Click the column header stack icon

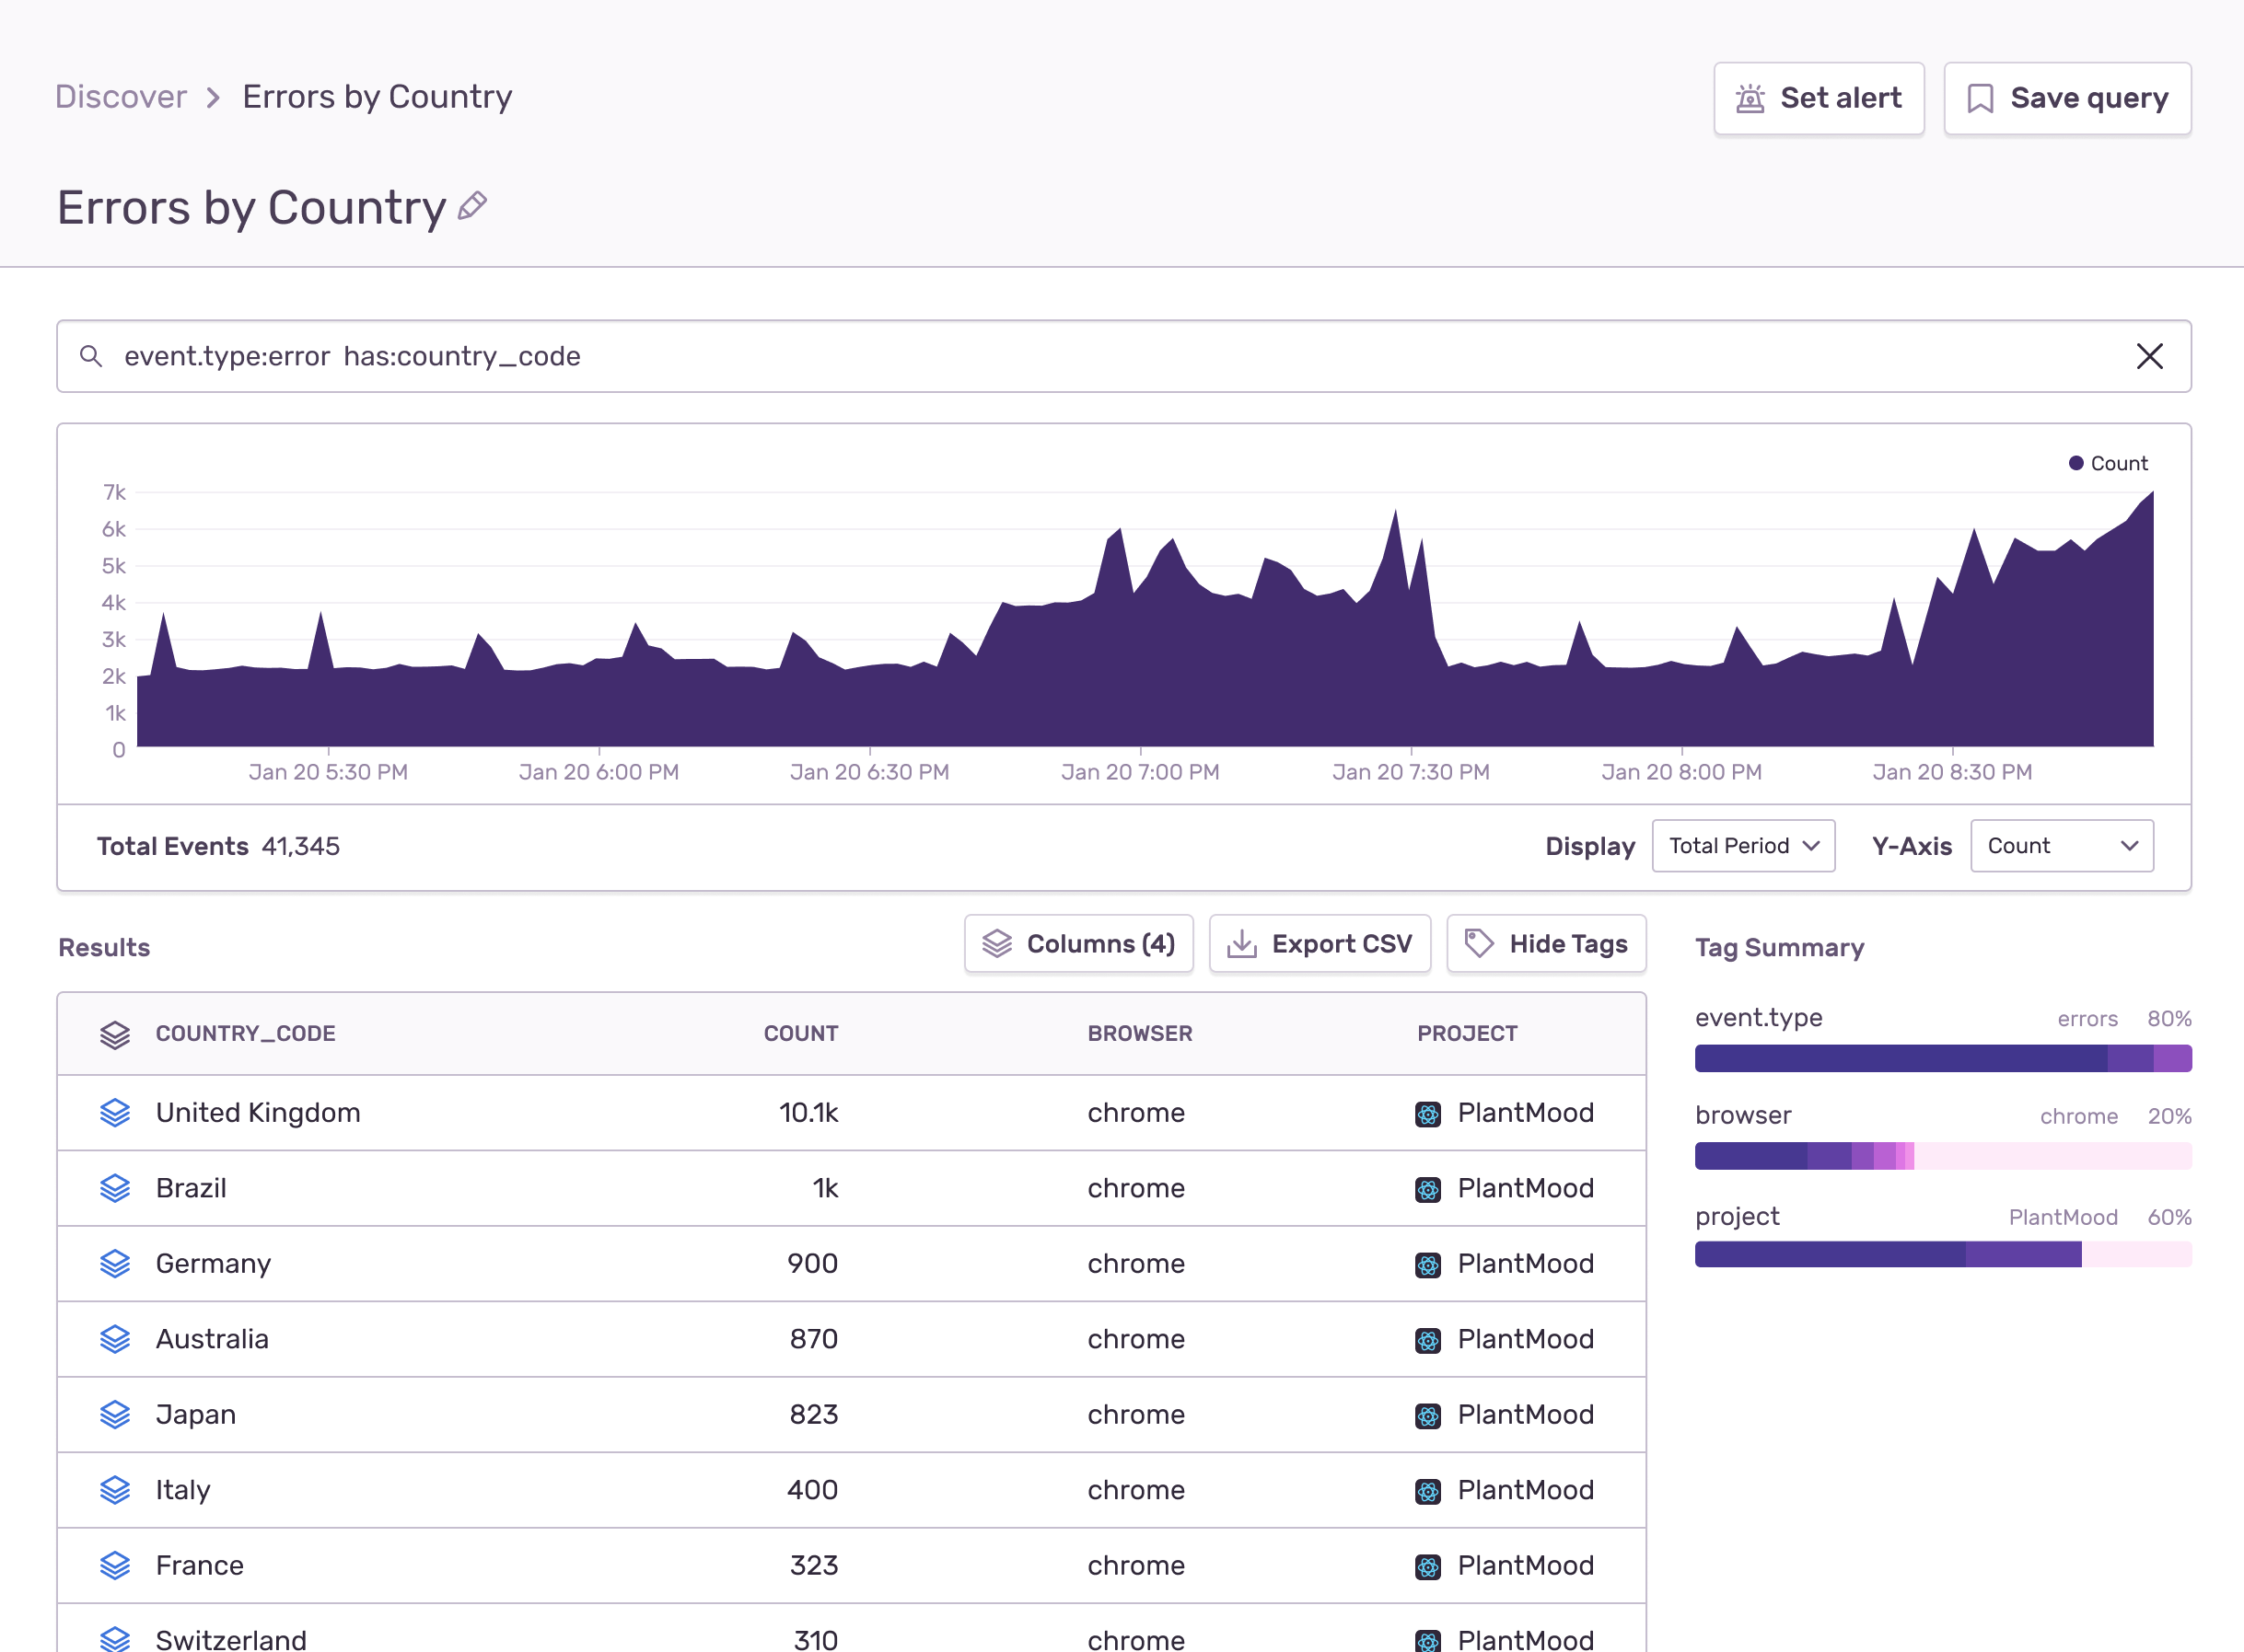[x=115, y=1034]
